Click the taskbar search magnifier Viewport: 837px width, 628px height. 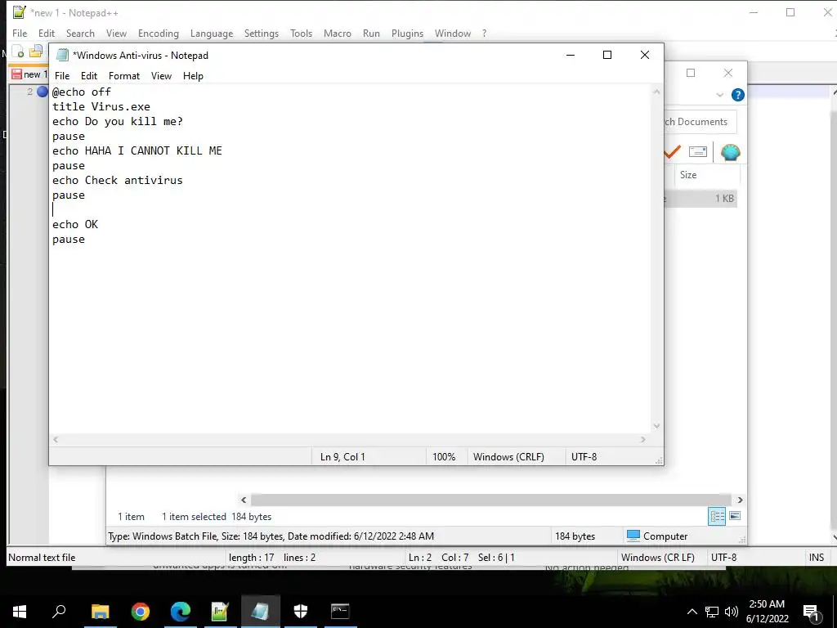click(x=59, y=612)
